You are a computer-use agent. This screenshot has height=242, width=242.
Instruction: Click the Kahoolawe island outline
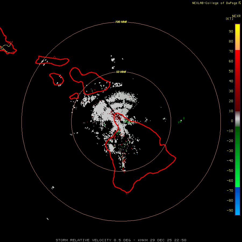point(74,96)
